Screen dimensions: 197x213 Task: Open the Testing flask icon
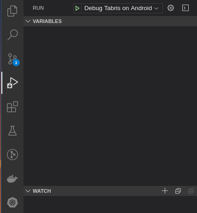[12, 131]
